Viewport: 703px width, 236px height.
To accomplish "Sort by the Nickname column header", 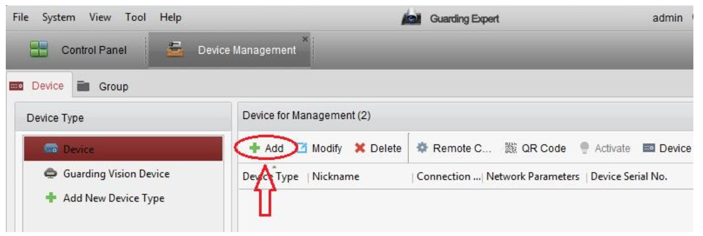I will click(x=336, y=177).
